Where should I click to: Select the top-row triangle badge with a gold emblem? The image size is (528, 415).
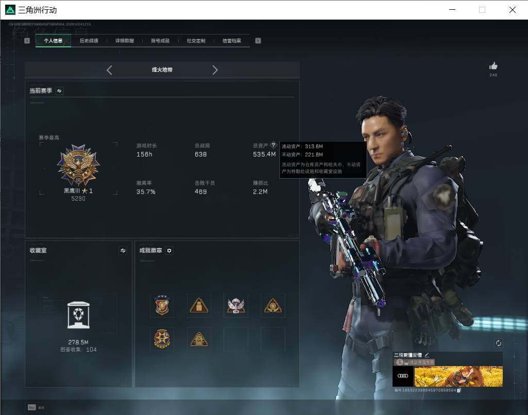click(x=273, y=305)
